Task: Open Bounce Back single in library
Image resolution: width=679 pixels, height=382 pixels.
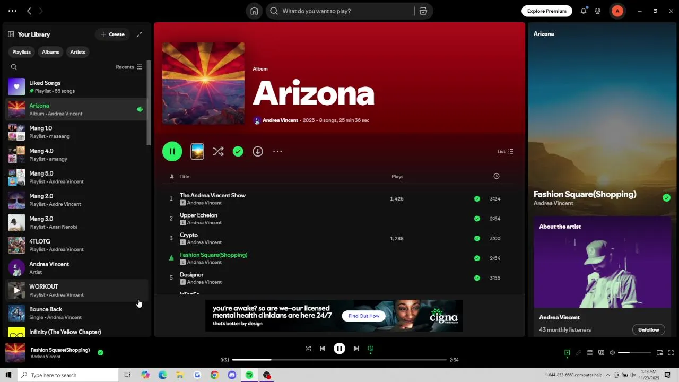Action: pos(76,313)
